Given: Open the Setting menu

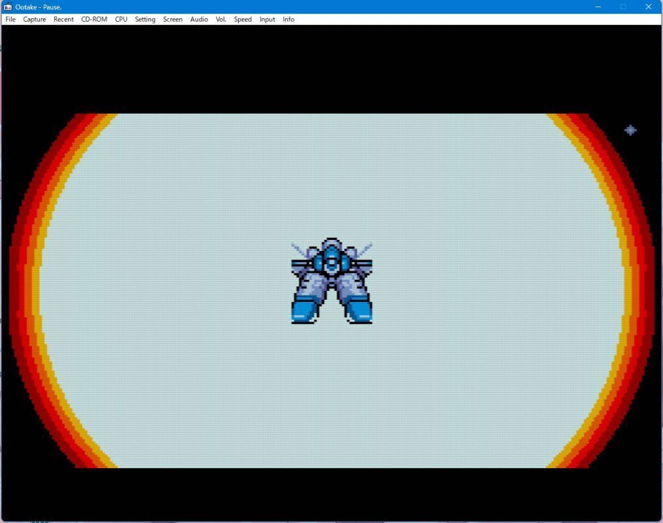Looking at the screenshot, I should pyautogui.click(x=145, y=20).
